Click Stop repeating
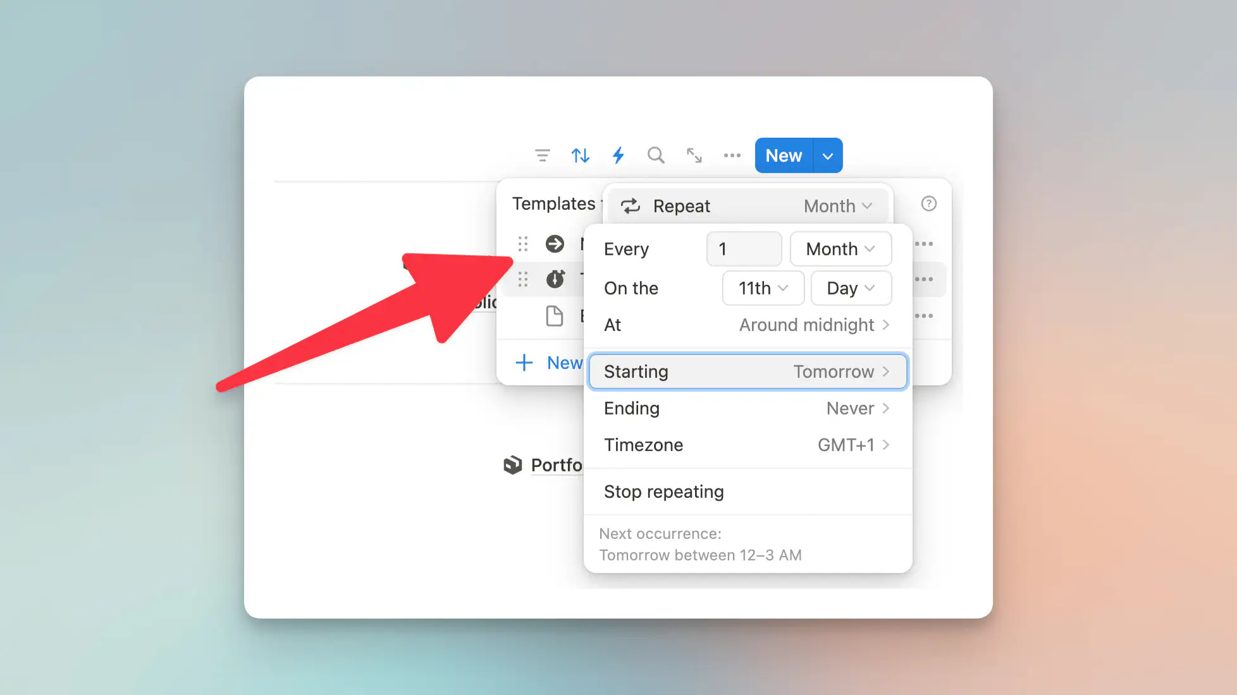1237x695 pixels. [x=663, y=492]
